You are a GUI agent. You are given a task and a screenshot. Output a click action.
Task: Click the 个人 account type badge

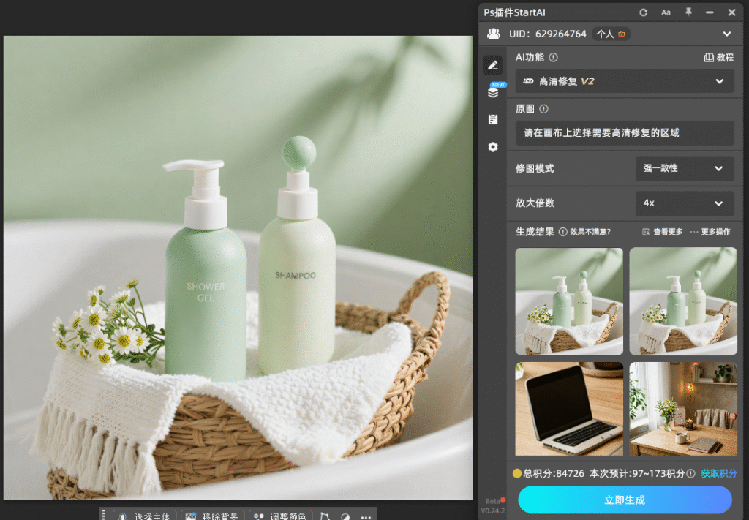coord(611,34)
